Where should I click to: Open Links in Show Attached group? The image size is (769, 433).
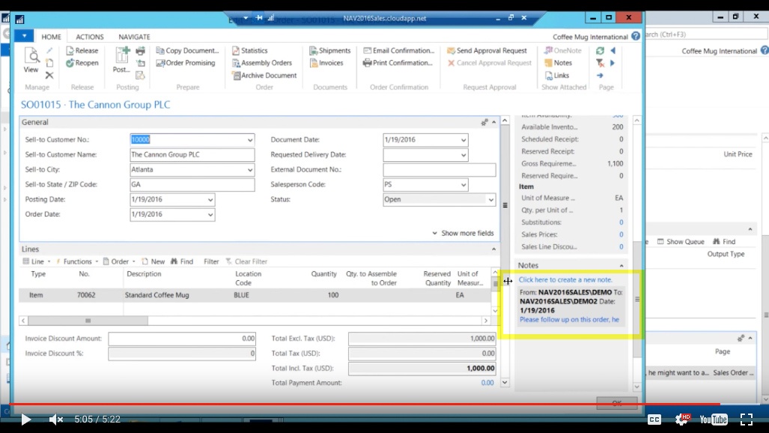556,76
